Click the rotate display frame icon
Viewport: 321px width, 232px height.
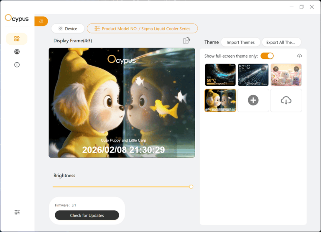tap(186, 41)
